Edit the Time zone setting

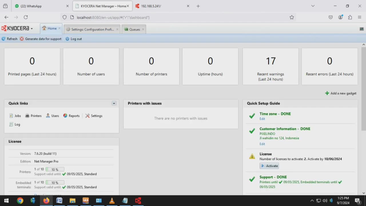[262, 119]
